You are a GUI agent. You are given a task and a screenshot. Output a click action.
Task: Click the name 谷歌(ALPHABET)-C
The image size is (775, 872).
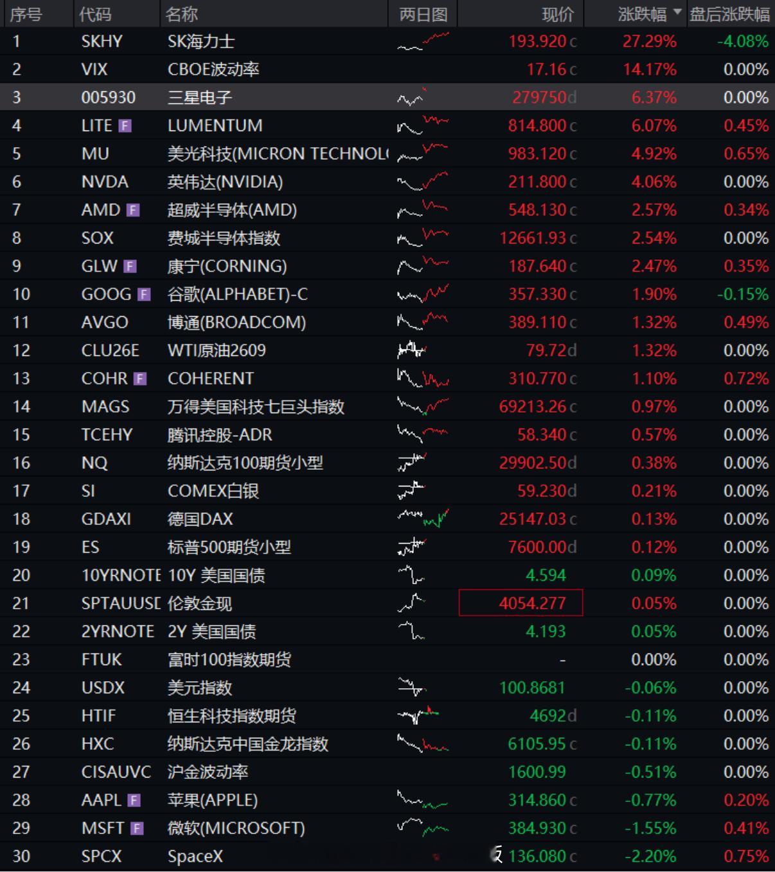point(237,294)
